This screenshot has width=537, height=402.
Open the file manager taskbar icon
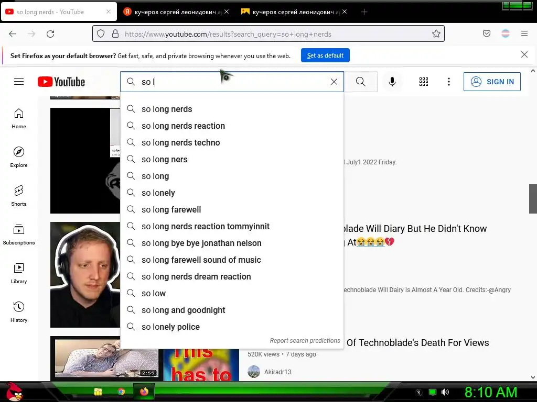(98, 392)
